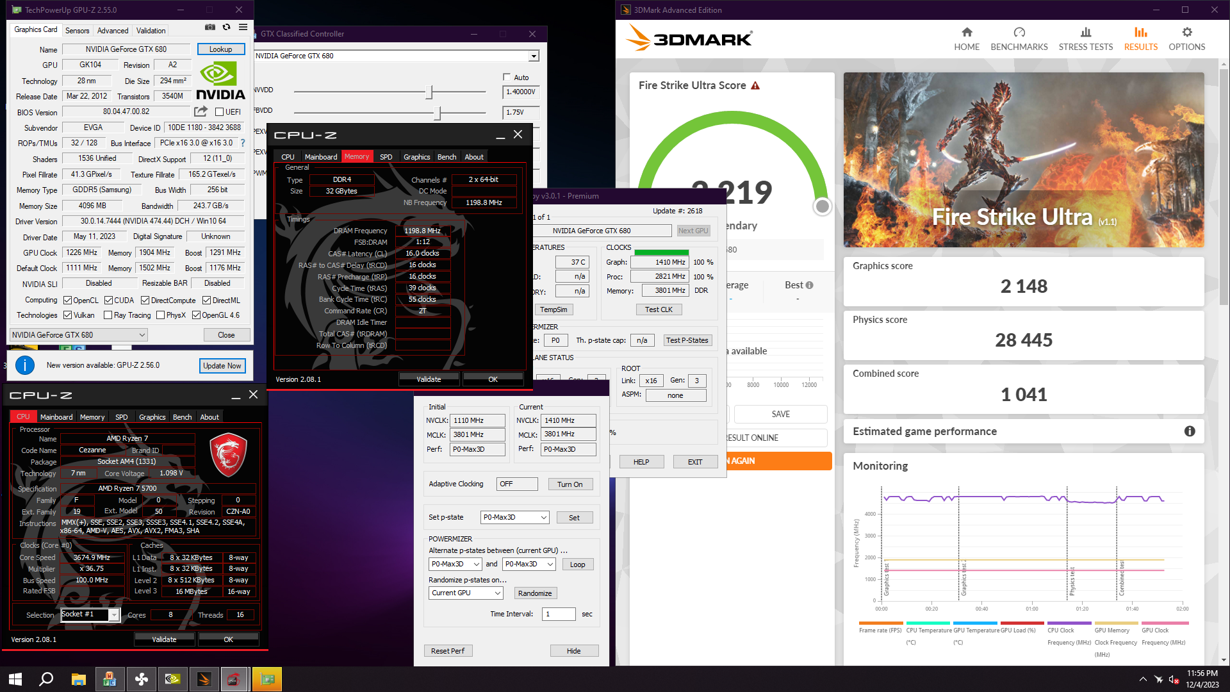The height and width of the screenshot is (692, 1230).
Task: Toggle the Ray Tracing checkbox
Action: click(x=108, y=315)
